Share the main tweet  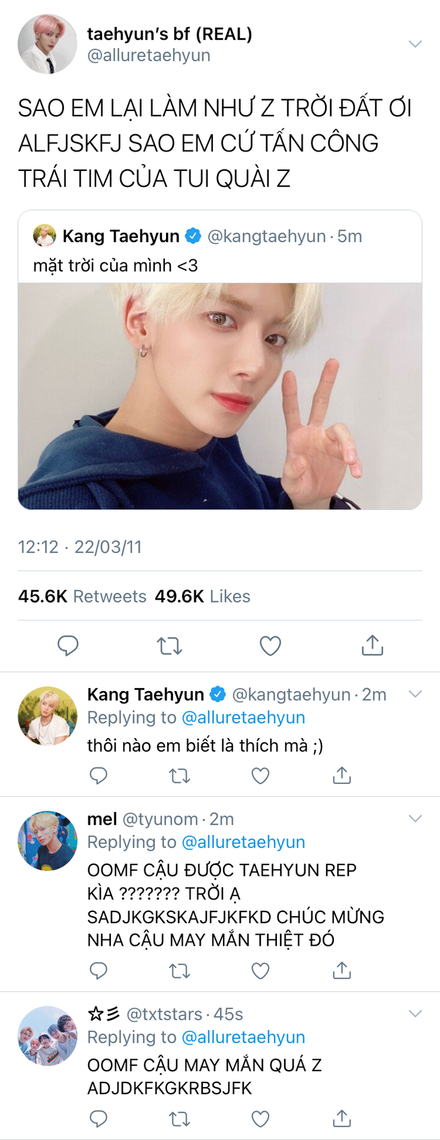[x=372, y=645]
